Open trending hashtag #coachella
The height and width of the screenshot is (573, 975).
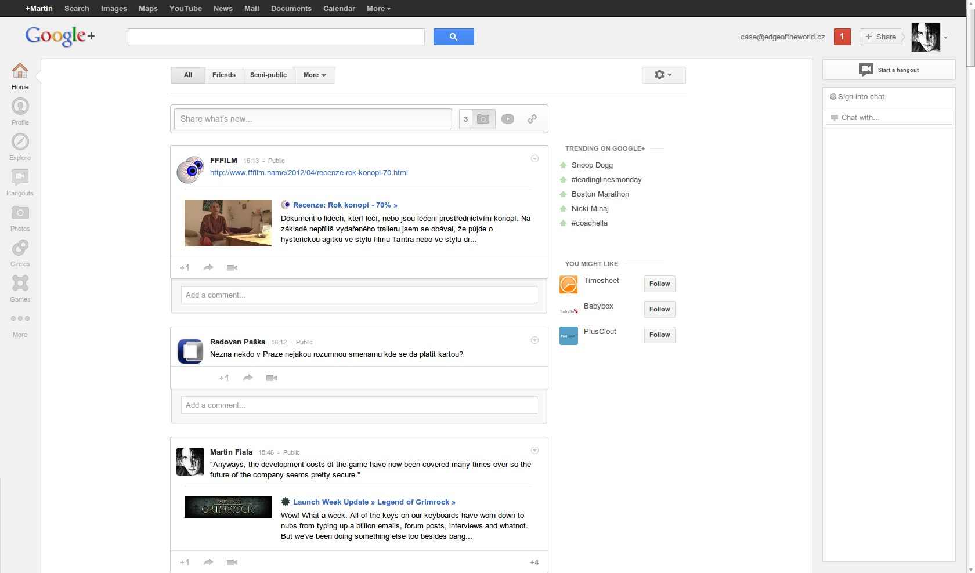(590, 223)
